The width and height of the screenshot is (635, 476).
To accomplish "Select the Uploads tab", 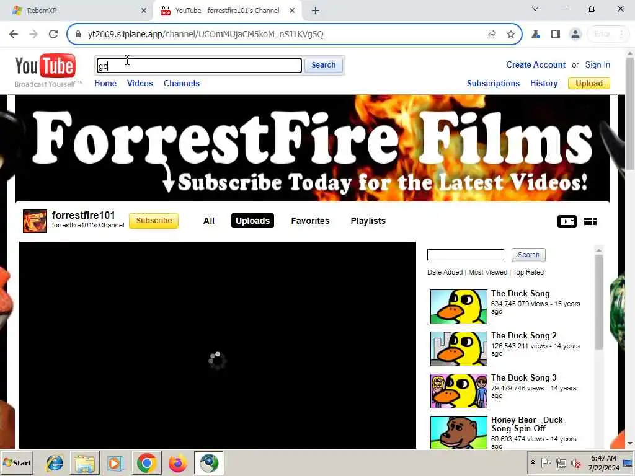I will [253, 221].
